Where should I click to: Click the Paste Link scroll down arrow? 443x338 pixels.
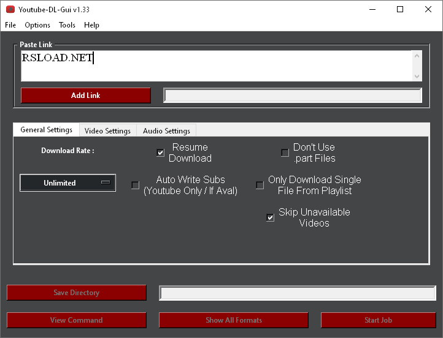[417, 76]
